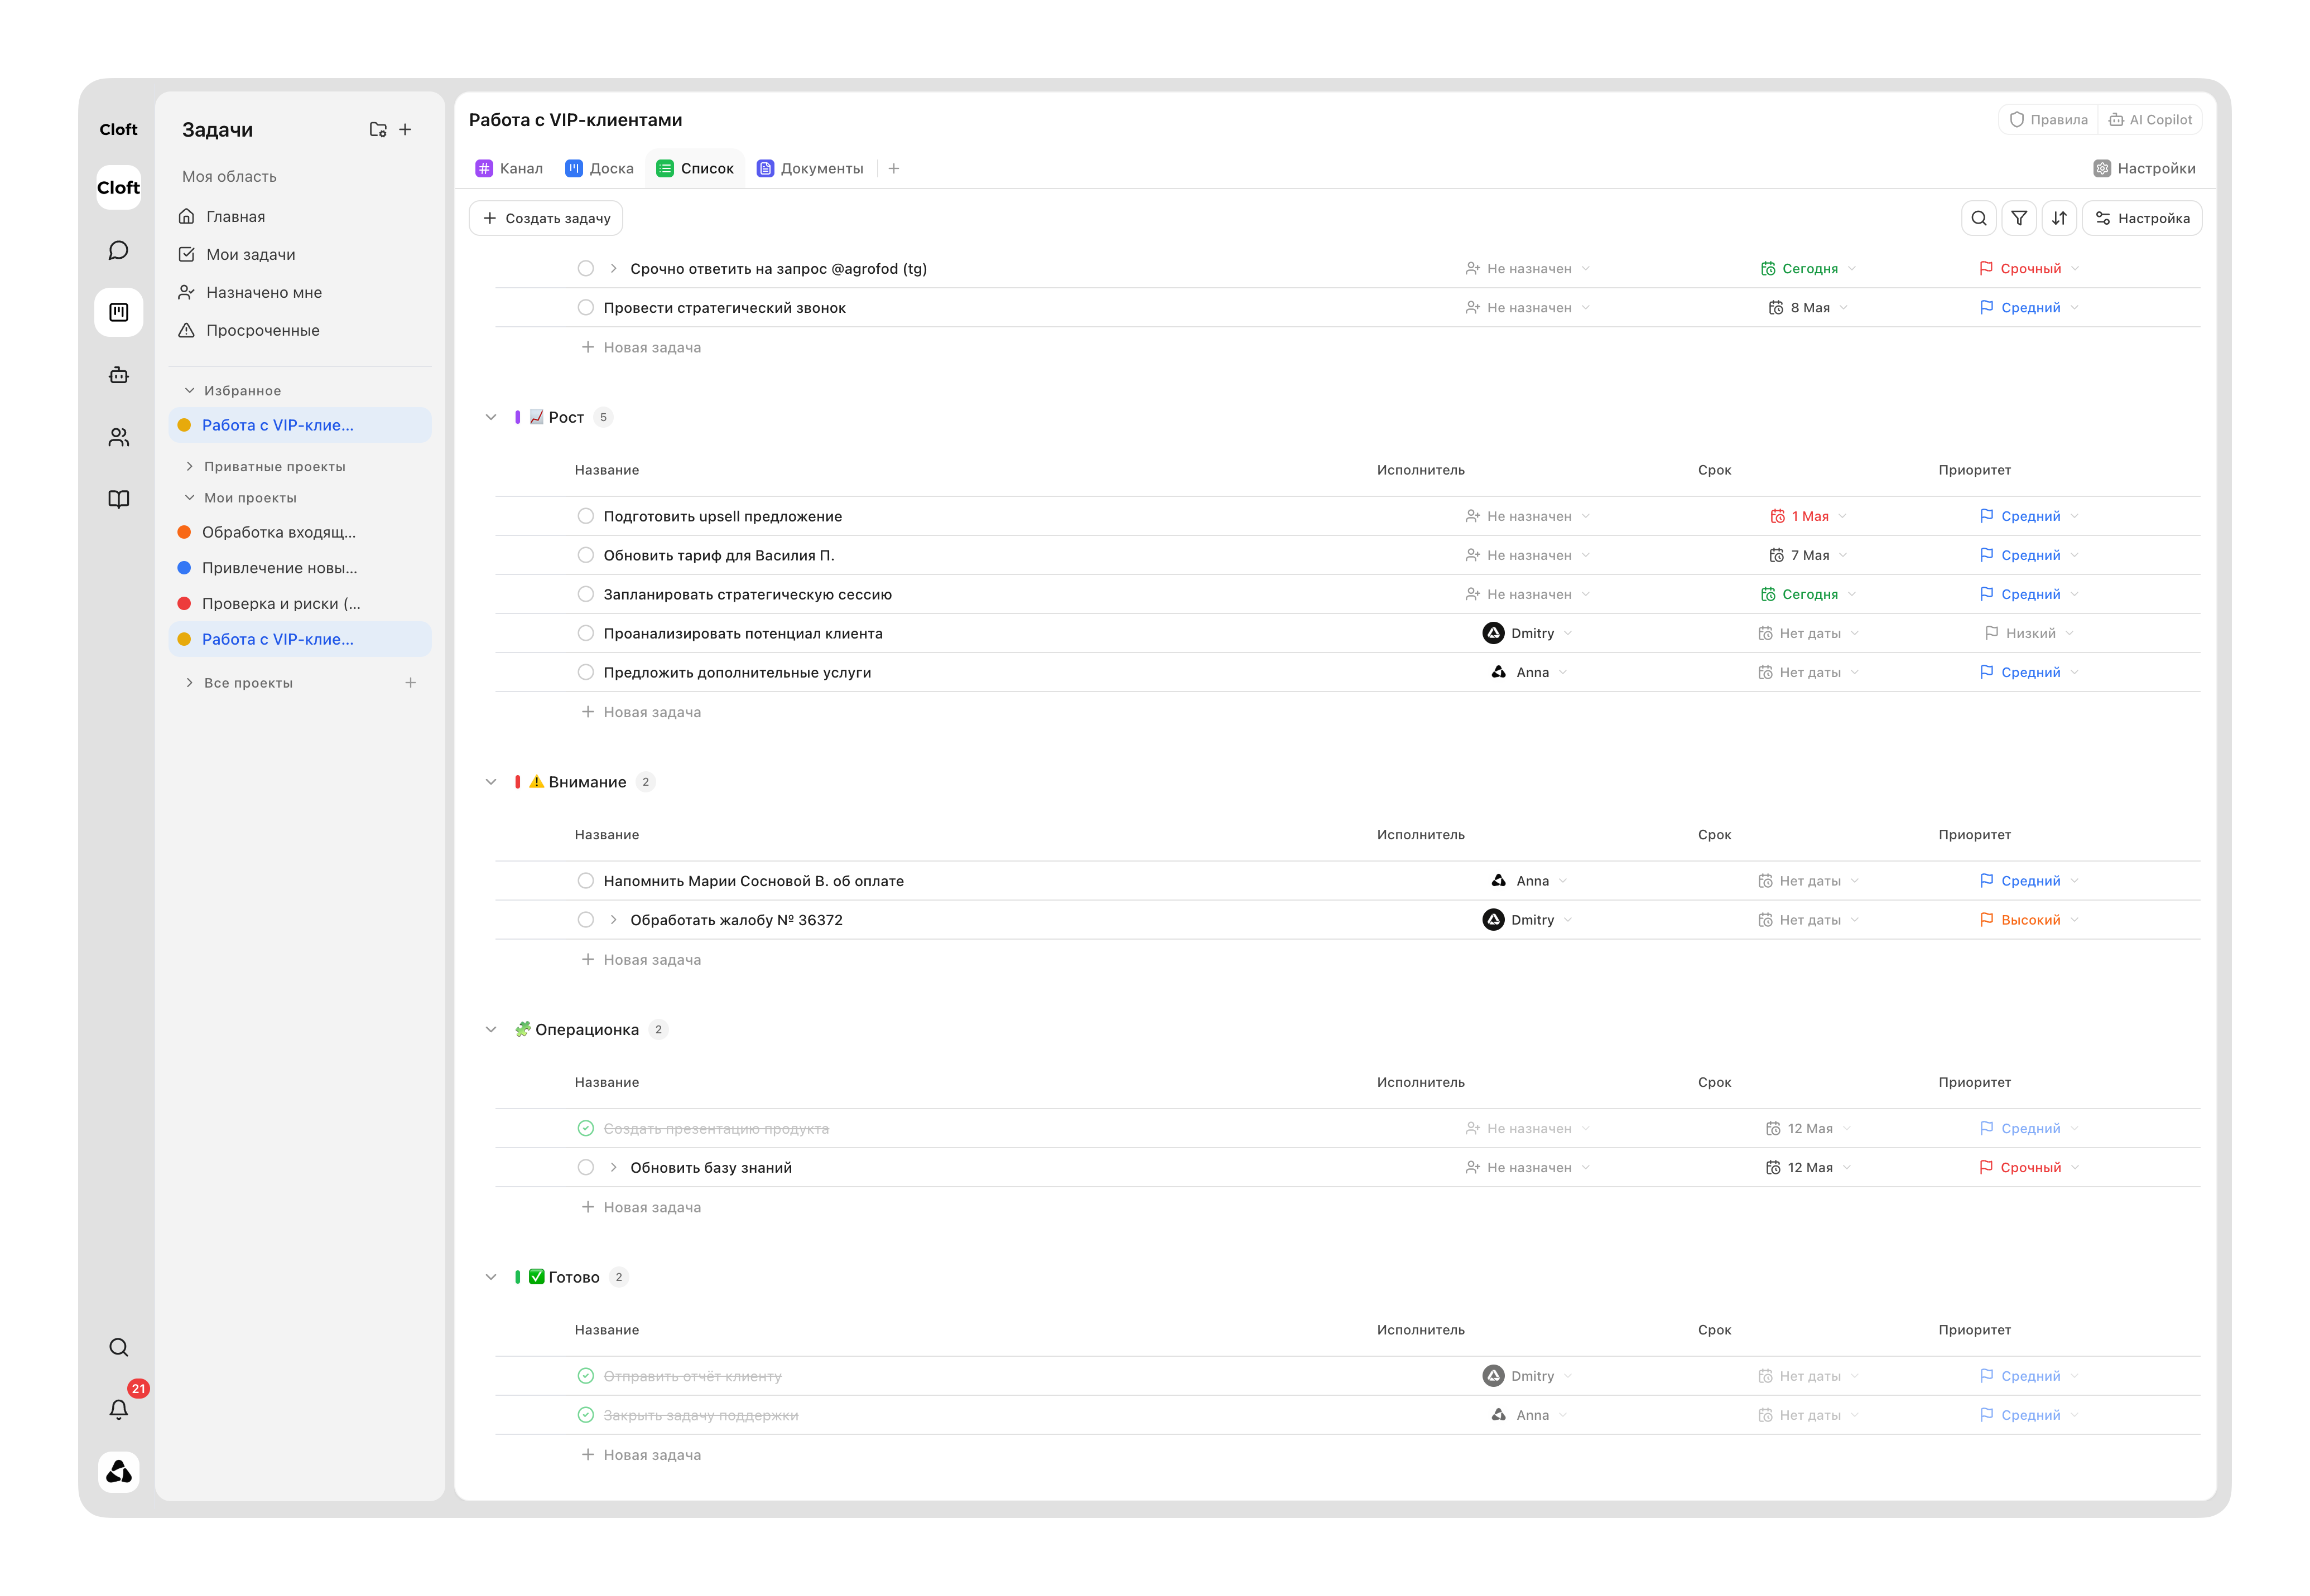Complete Предложить дополнительные услуги task
Viewport: 2310px width, 1596px height.
point(585,672)
